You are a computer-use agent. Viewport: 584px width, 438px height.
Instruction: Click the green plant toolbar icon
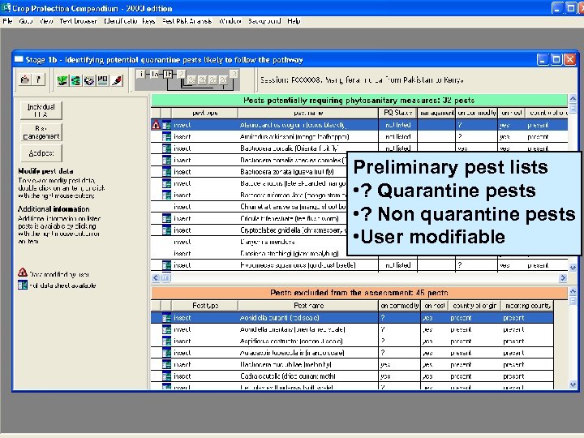[x=62, y=80]
